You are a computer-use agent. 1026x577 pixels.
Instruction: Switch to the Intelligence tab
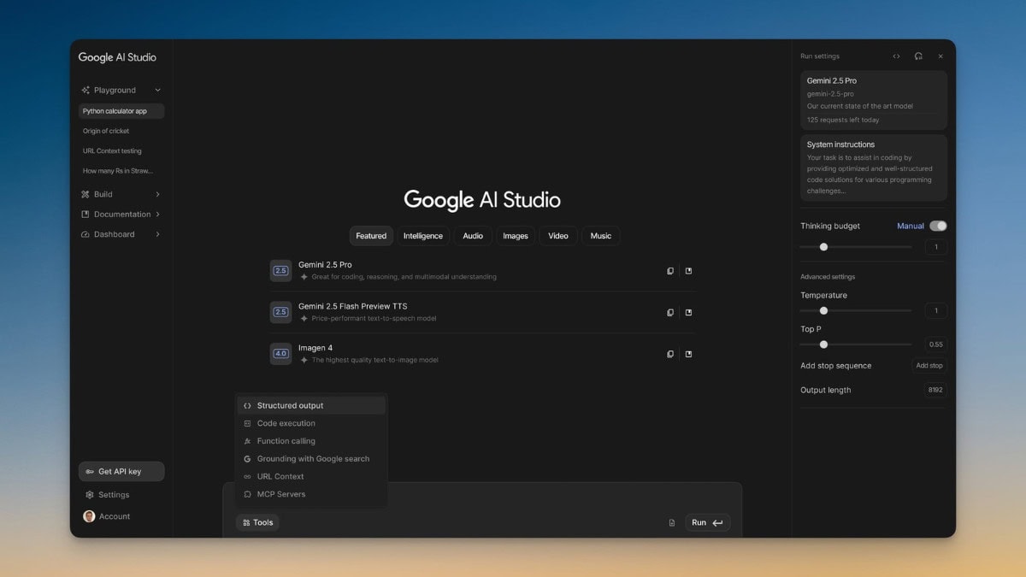tap(423, 236)
